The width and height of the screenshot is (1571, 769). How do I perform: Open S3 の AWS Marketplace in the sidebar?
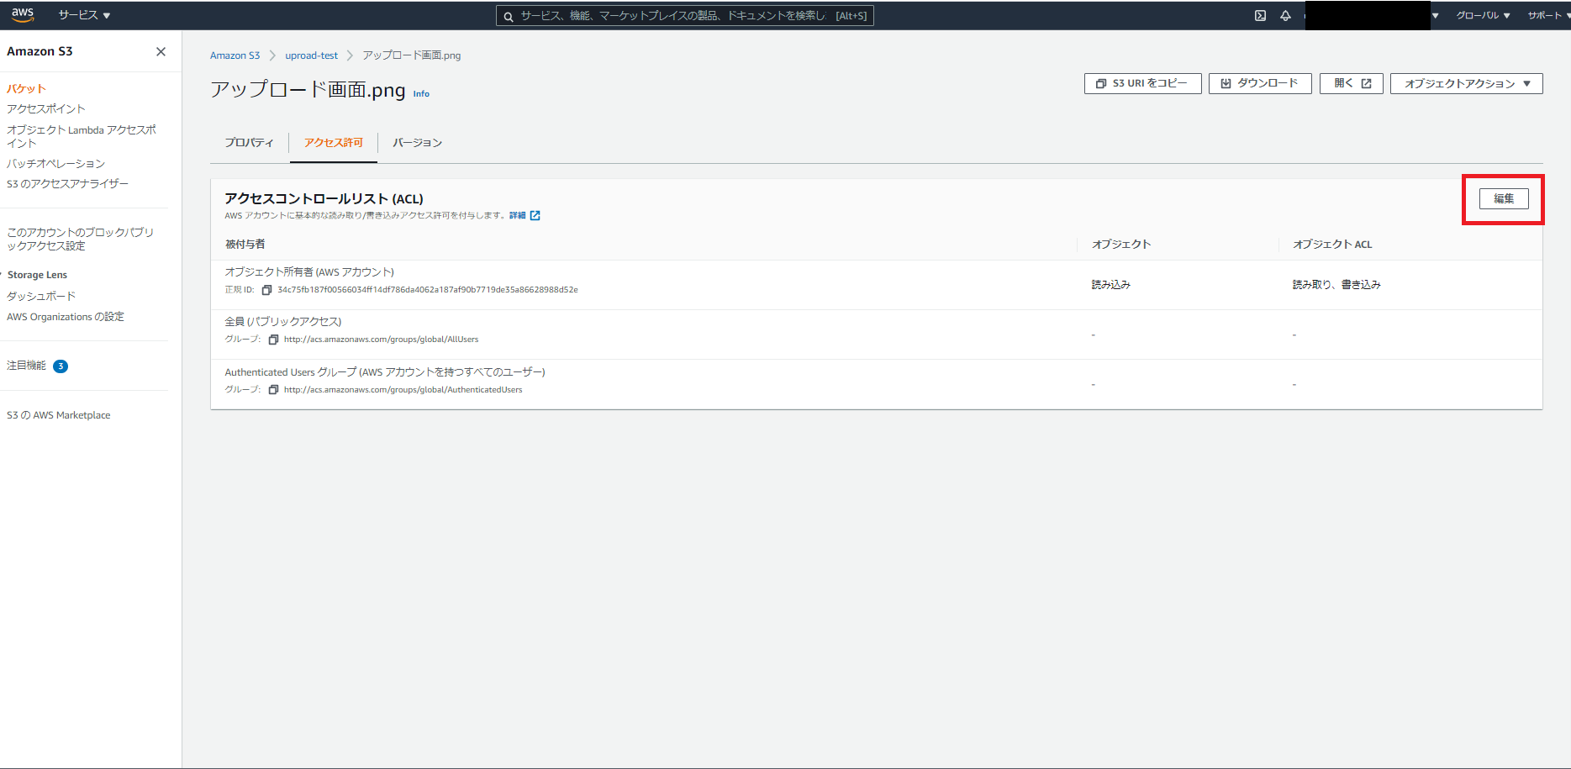[x=59, y=415]
